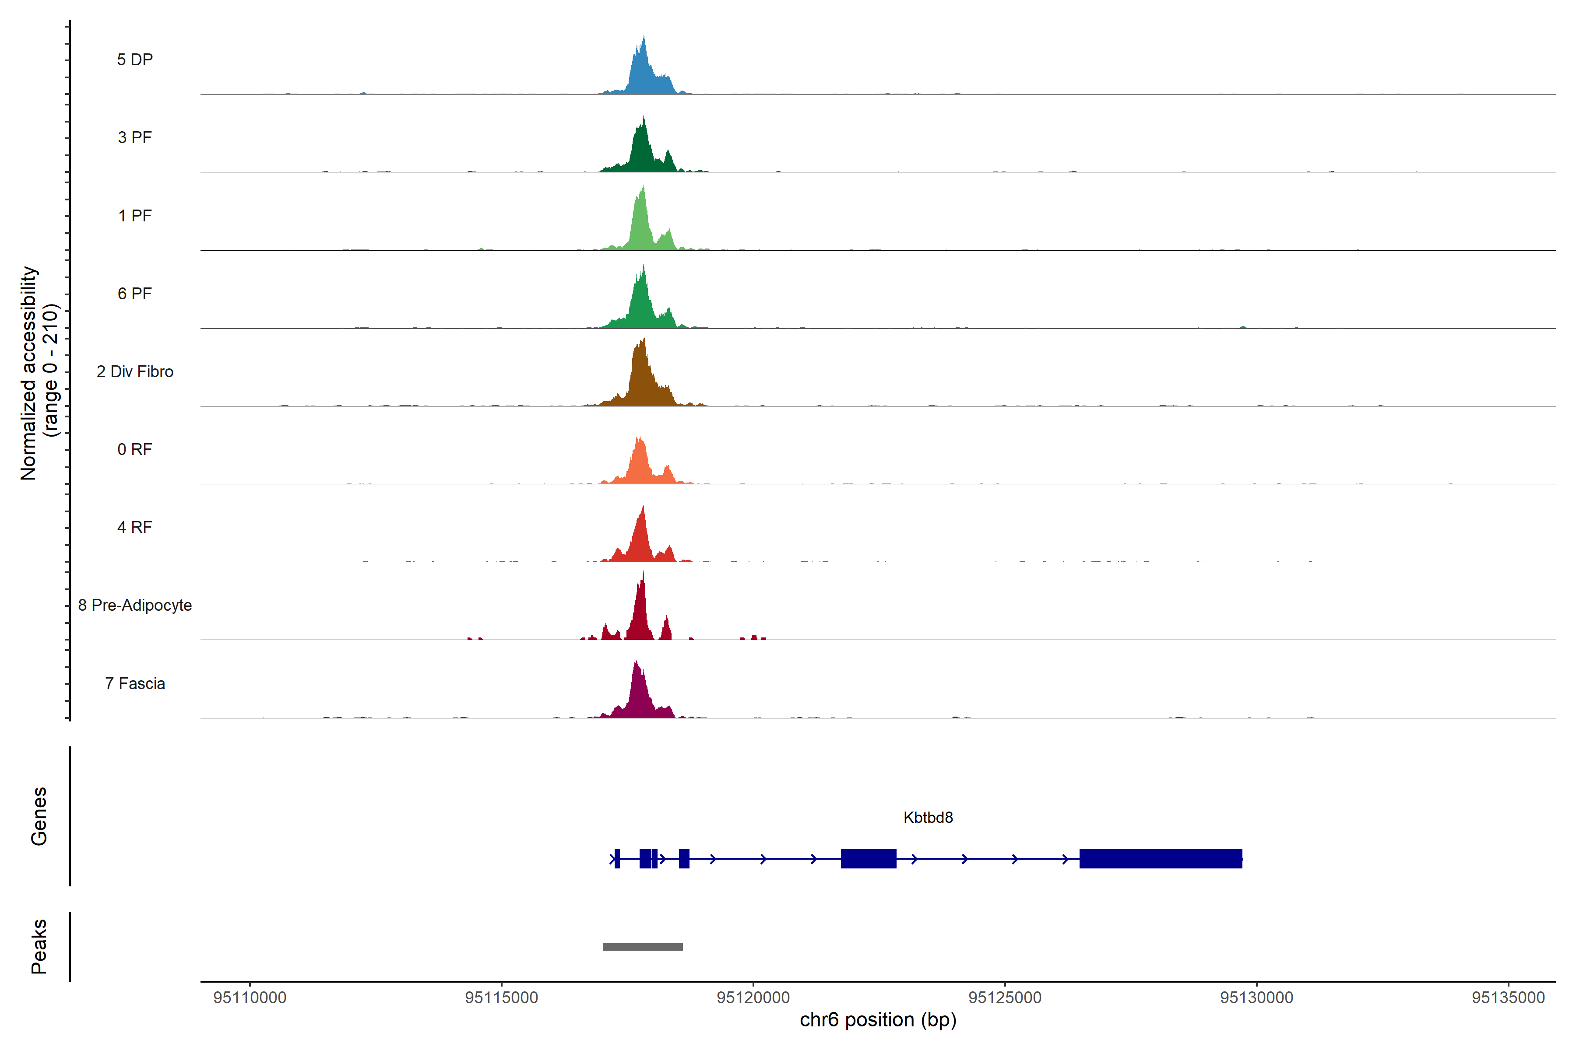Image resolution: width=1576 pixels, height=1050 pixels.
Task: Click the largest Kbtbd8 exon block
Action: click(1161, 858)
